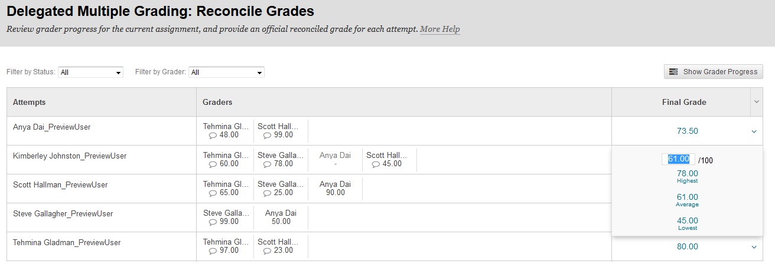Select the 78.00 Highest grade option
The width and height of the screenshot is (775, 267).
pyautogui.click(x=688, y=177)
